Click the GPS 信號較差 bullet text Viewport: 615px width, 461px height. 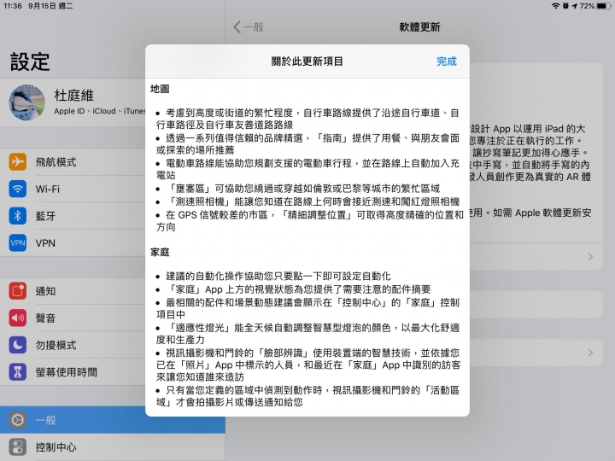310,221
